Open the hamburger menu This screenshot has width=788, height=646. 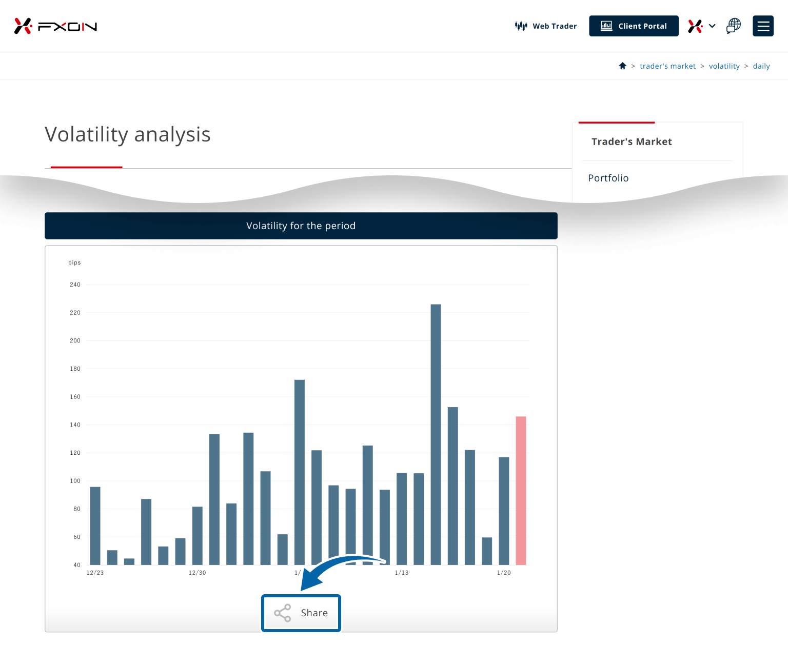click(763, 26)
